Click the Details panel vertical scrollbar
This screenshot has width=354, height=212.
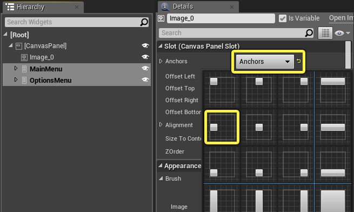(x=348, y=55)
